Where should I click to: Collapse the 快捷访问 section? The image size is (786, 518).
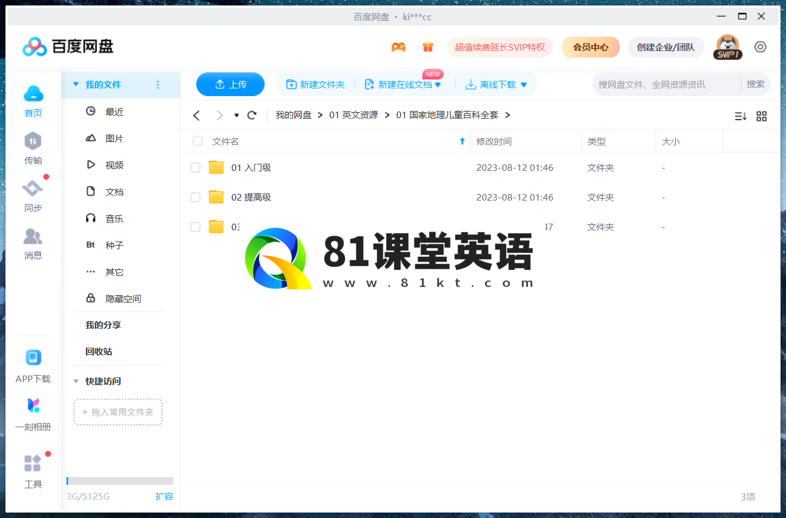click(x=75, y=382)
